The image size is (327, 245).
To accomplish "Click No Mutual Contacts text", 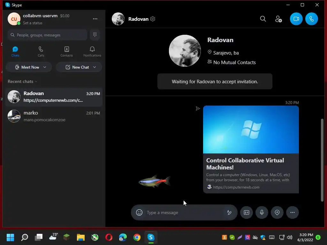I will tap(234, 63).
